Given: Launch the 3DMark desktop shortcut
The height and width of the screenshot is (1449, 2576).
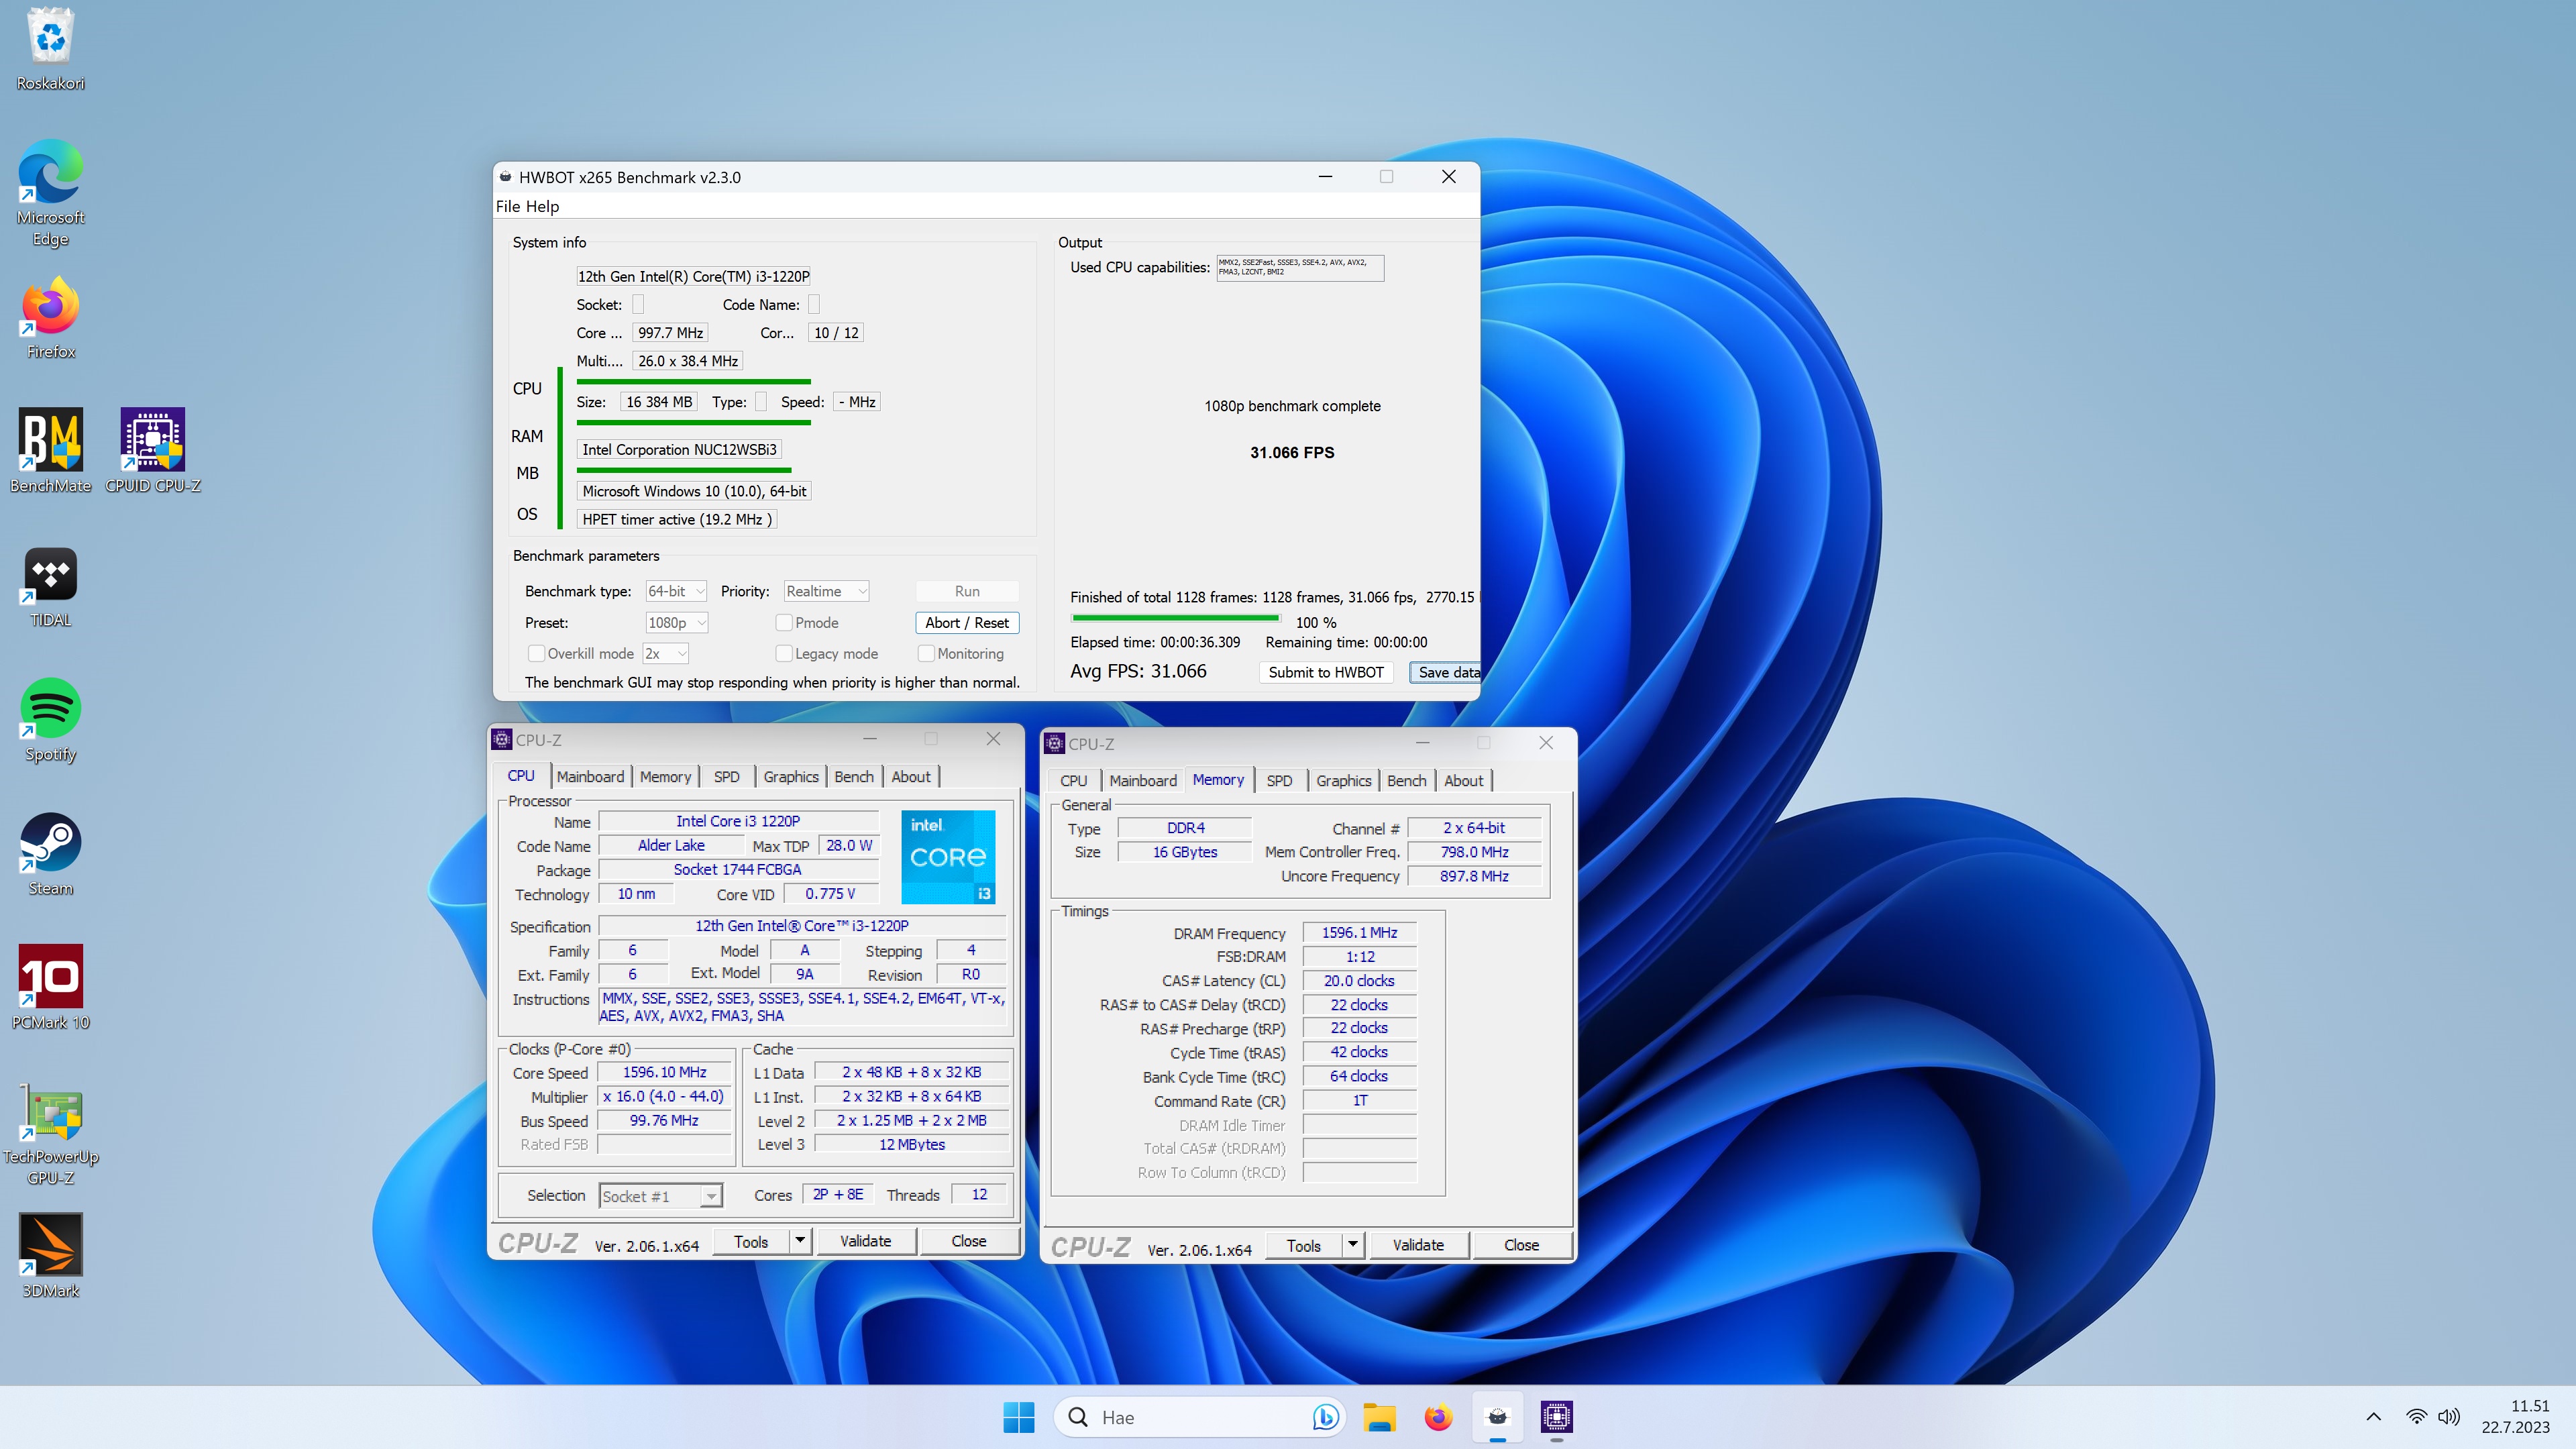Looking at the screenshot, I should [50, 1256].
